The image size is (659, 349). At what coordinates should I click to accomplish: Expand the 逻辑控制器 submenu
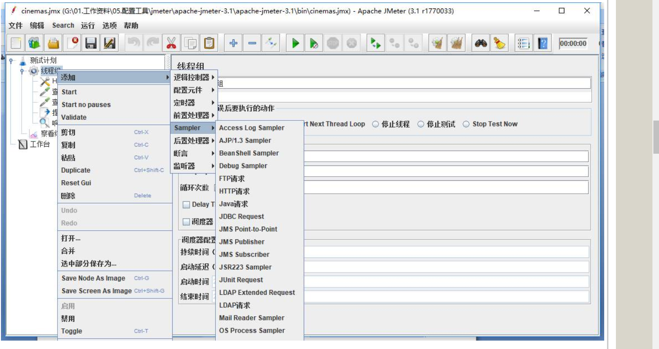click(194, 78)
